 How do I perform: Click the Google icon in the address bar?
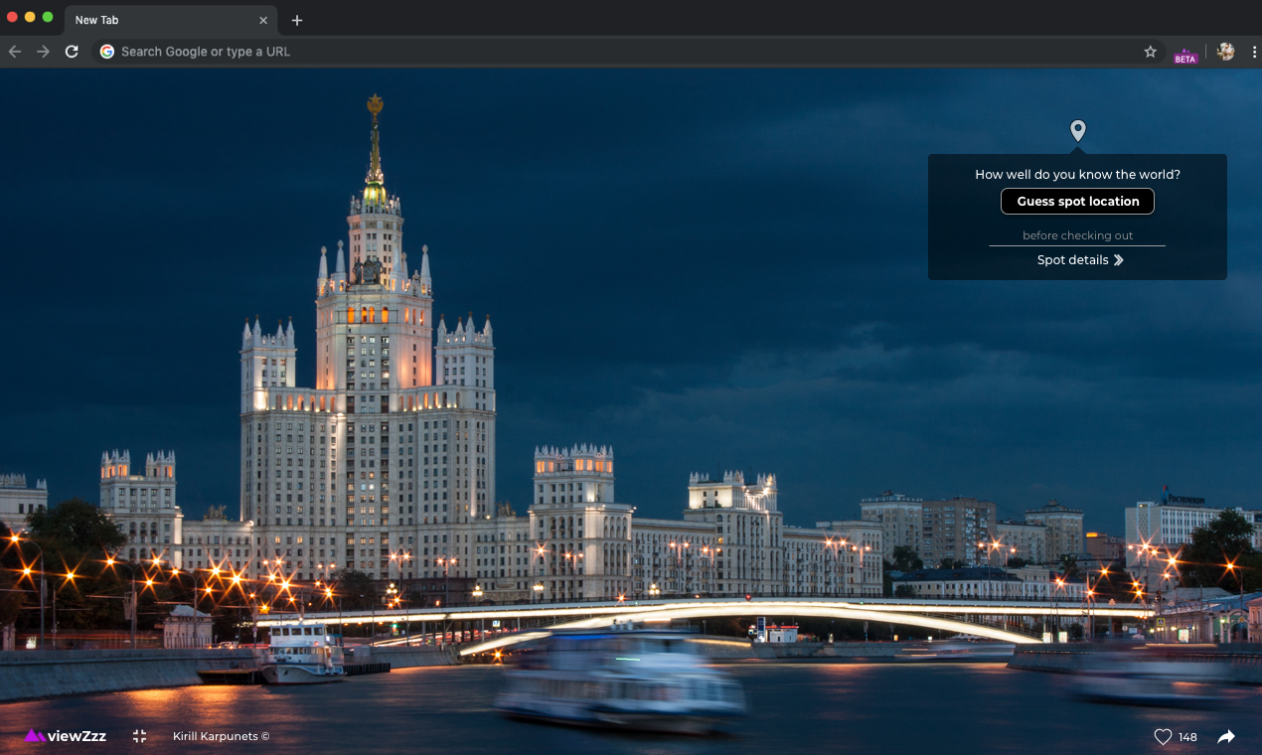(x=107, y=52)
